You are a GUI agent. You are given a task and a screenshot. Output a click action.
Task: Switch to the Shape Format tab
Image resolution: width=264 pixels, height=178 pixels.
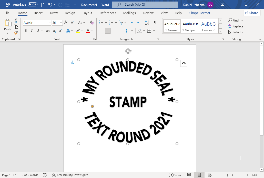[x=200, y=13]
